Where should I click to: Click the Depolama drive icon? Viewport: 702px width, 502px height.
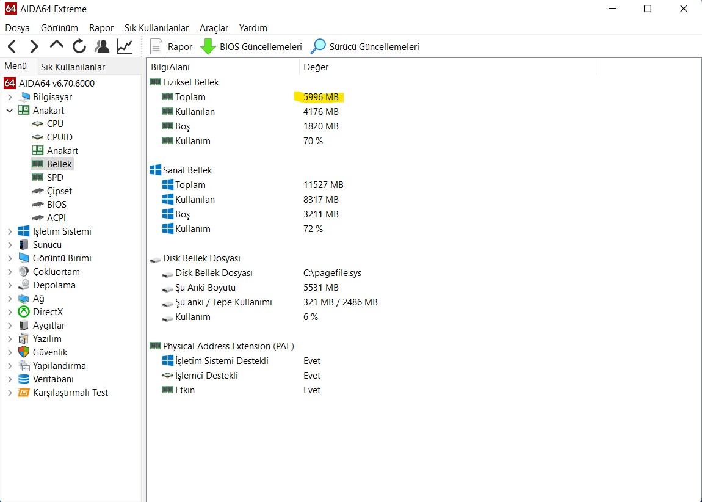pyautogui.click(x=24, y=285)
